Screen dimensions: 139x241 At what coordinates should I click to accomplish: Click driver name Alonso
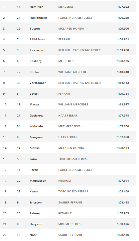(x=34, y=148)
